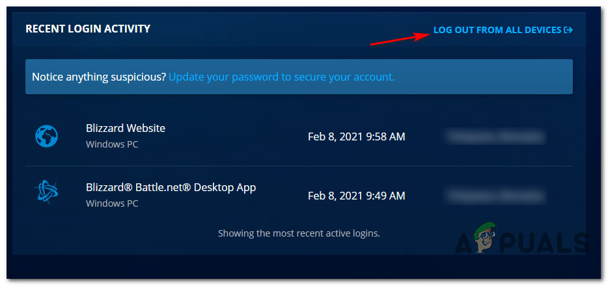Click 'Windows PC' under Blizzard Website
Screen dimensions: 608x286
112,144
